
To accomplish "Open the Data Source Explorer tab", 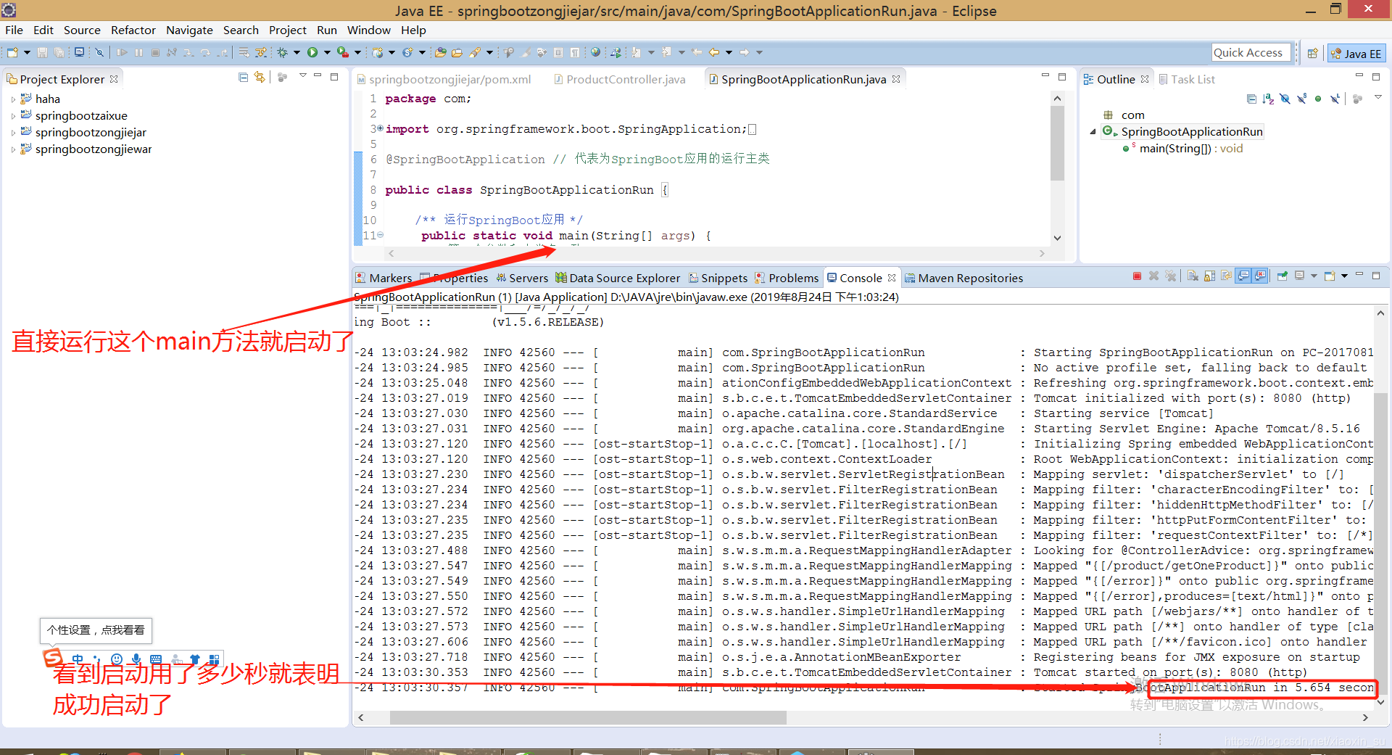I will (x=618, y=278).
